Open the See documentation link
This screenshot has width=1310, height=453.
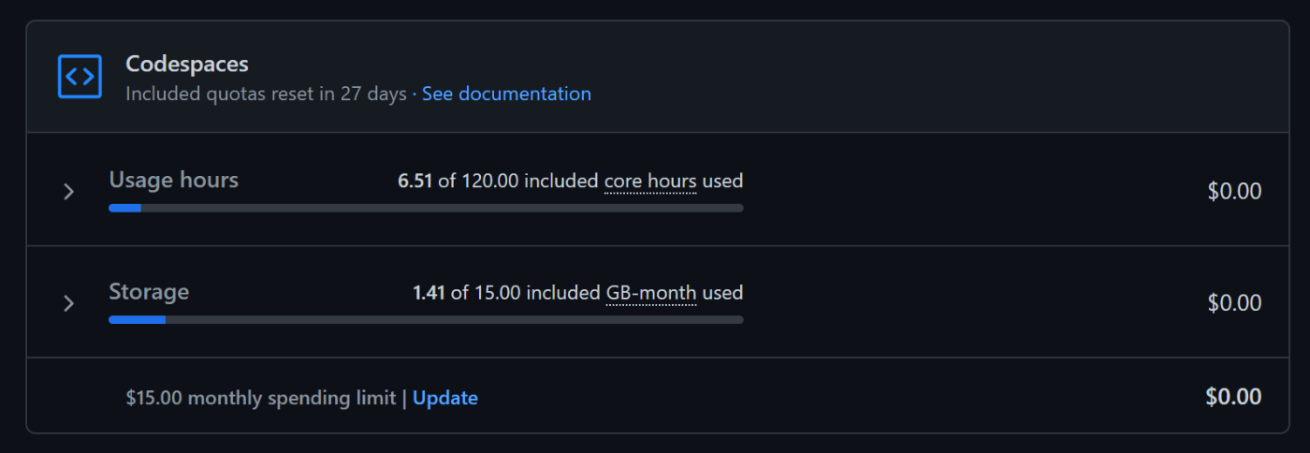point(506,94)
